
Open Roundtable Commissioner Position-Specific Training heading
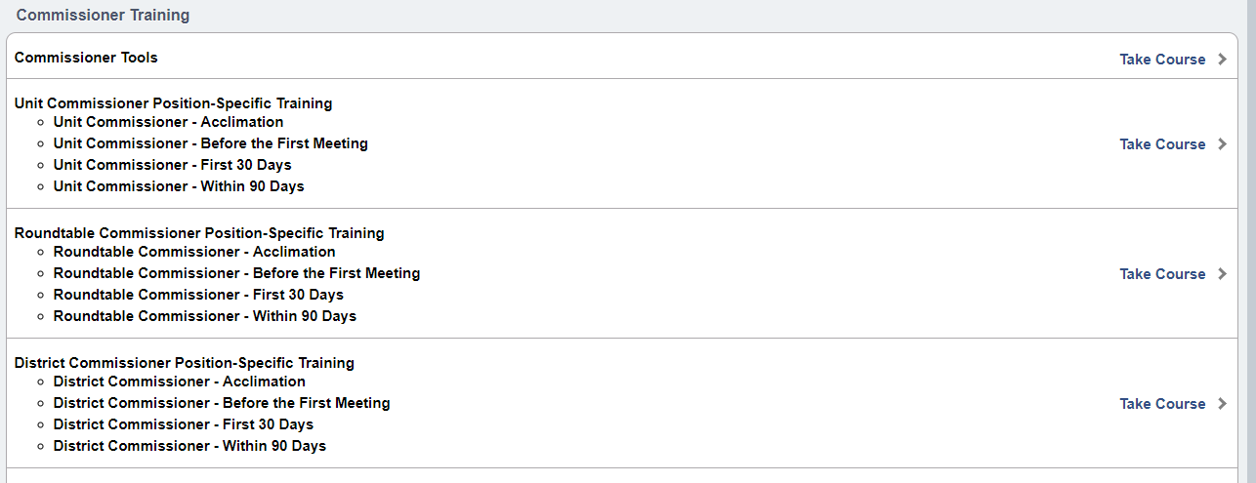click(199, 233)
